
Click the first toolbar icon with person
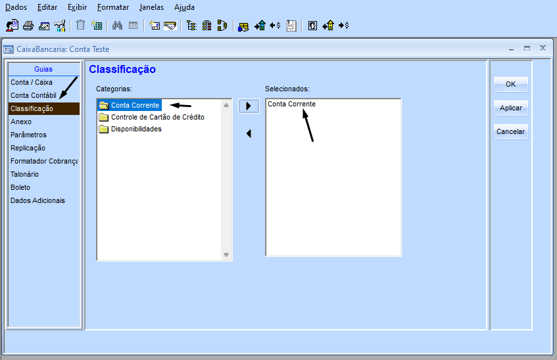click(12, 26)
